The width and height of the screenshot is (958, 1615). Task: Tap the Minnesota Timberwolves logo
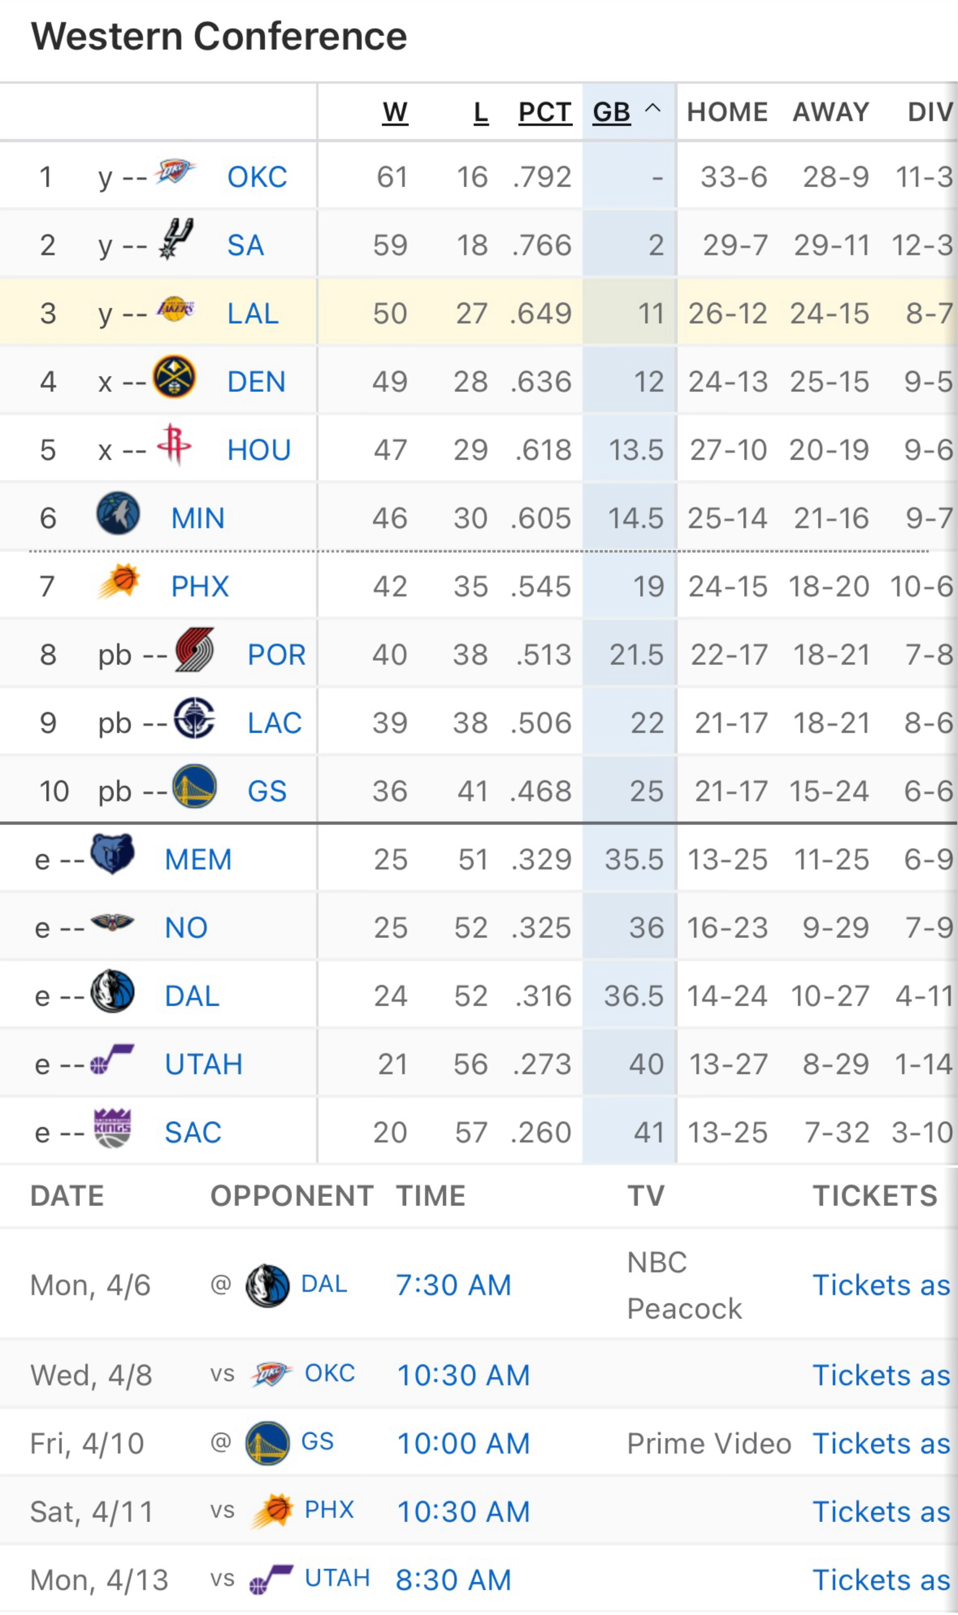pyautogui.click(x=118, y=513)
